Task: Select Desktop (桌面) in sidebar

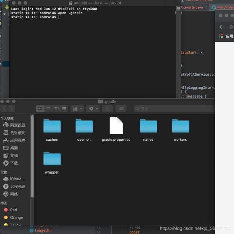Action: click(x=11, y=148)
